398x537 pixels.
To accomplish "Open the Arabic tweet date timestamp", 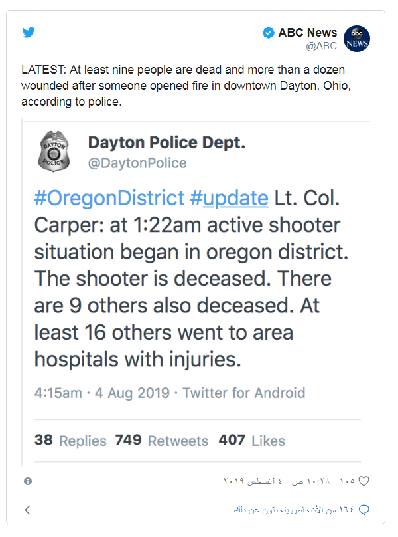I will click(x=277, y=481).
